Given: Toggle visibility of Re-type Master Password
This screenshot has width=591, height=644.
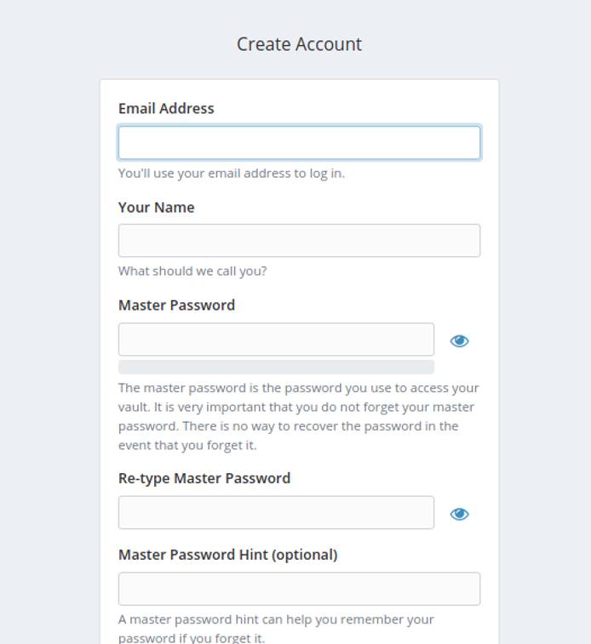Looking at the screenshot, I should pos(459,514).
